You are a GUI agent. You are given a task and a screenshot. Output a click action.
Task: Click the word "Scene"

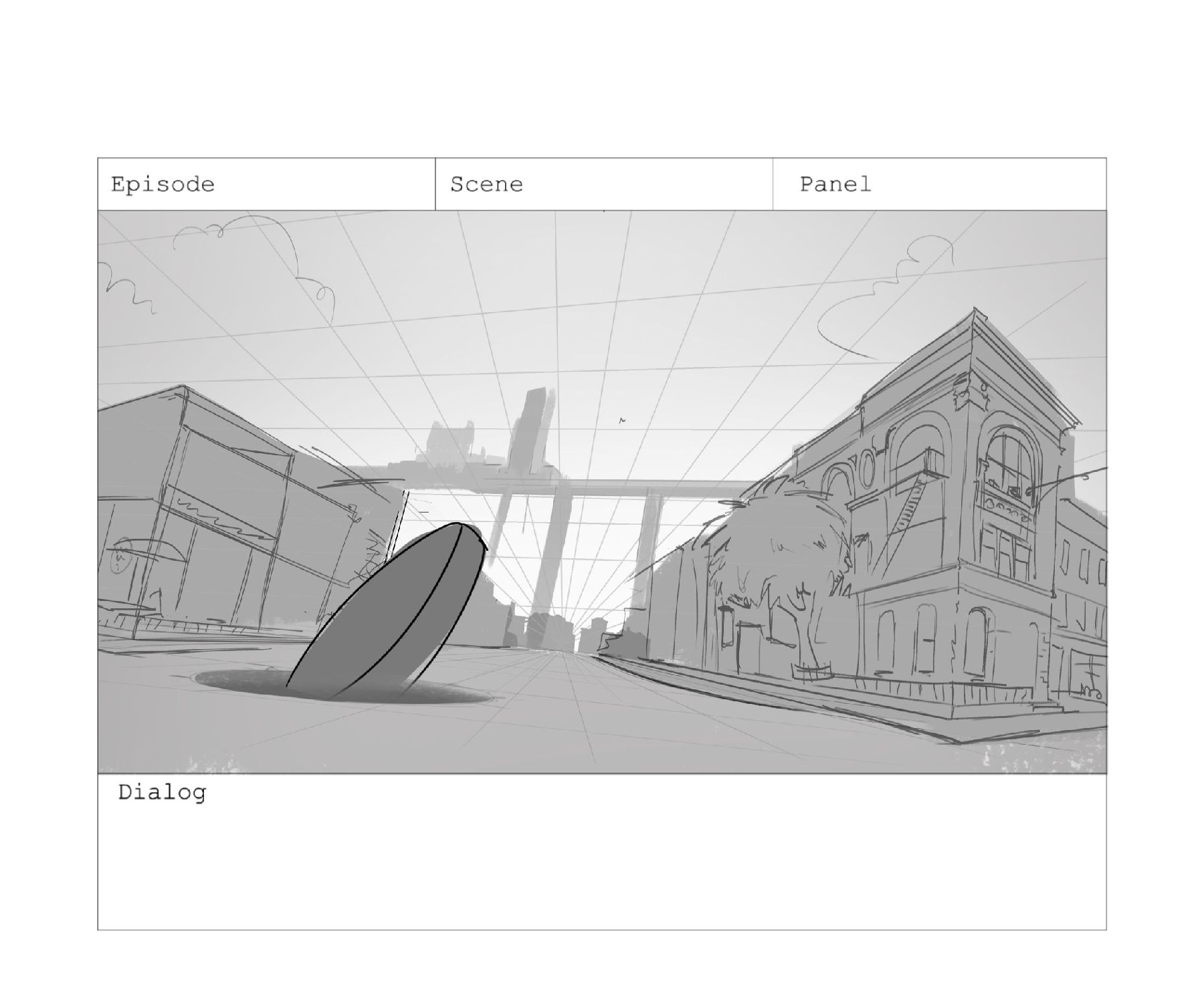(x=486, y=185)
